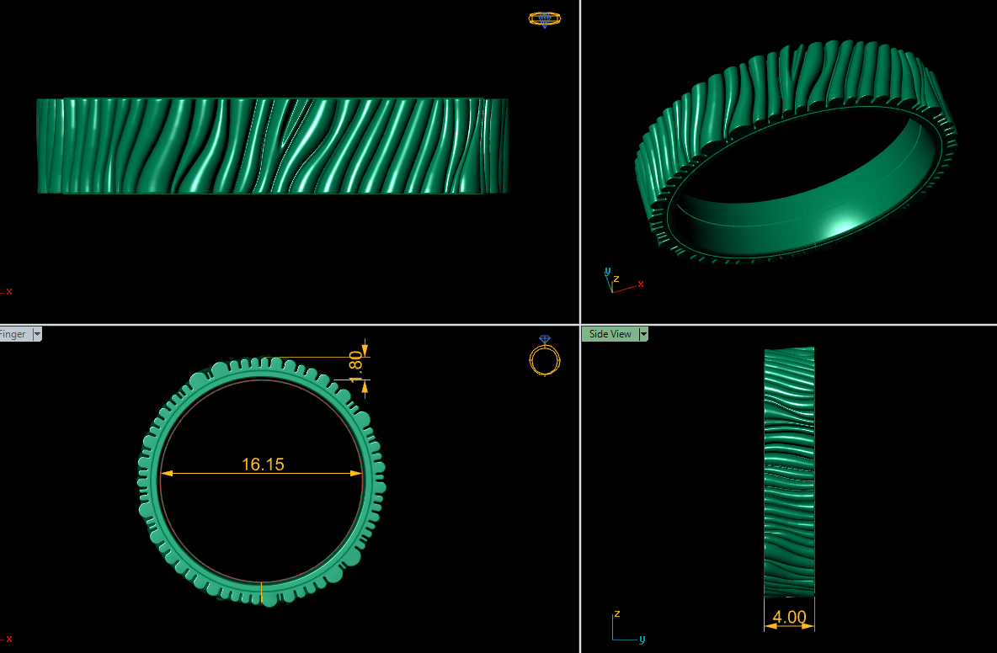Open the Side View dropdown arrow

point(642,334)
